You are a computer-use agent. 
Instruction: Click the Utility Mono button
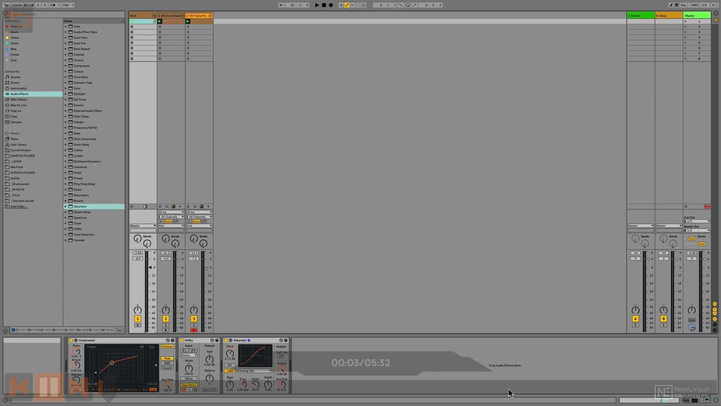tap(189, 379)
